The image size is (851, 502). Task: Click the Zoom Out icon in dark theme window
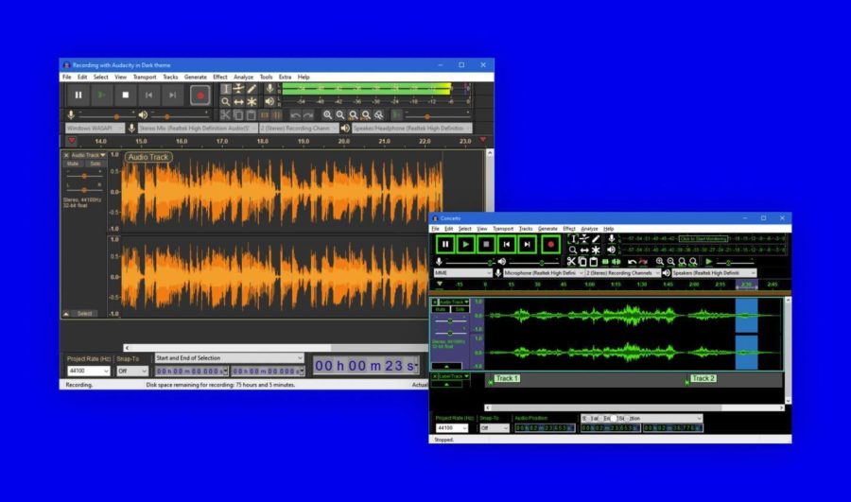[x=340, y=115]
